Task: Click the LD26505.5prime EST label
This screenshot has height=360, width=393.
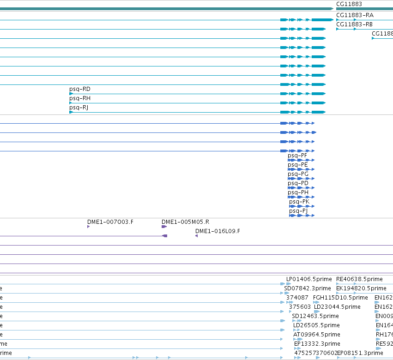Action: 316,325
